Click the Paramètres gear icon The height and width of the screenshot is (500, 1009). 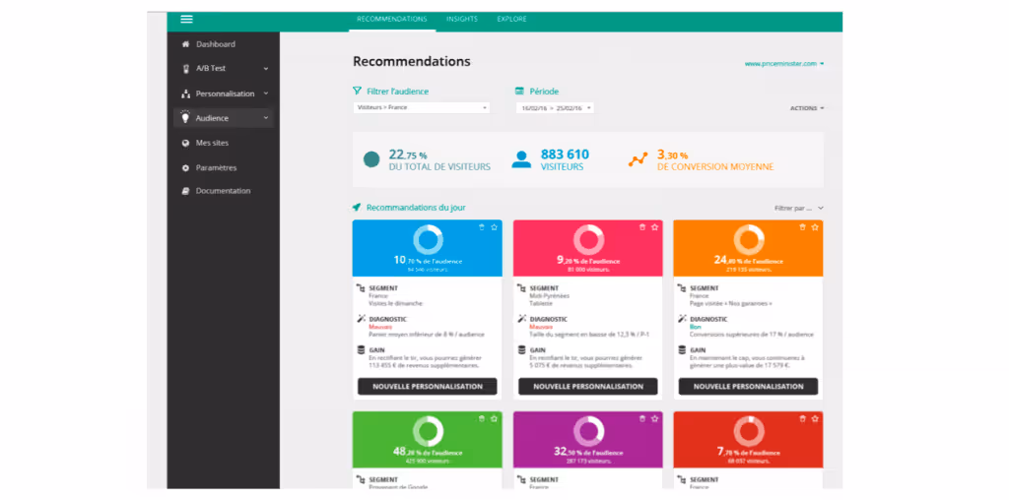186,167
